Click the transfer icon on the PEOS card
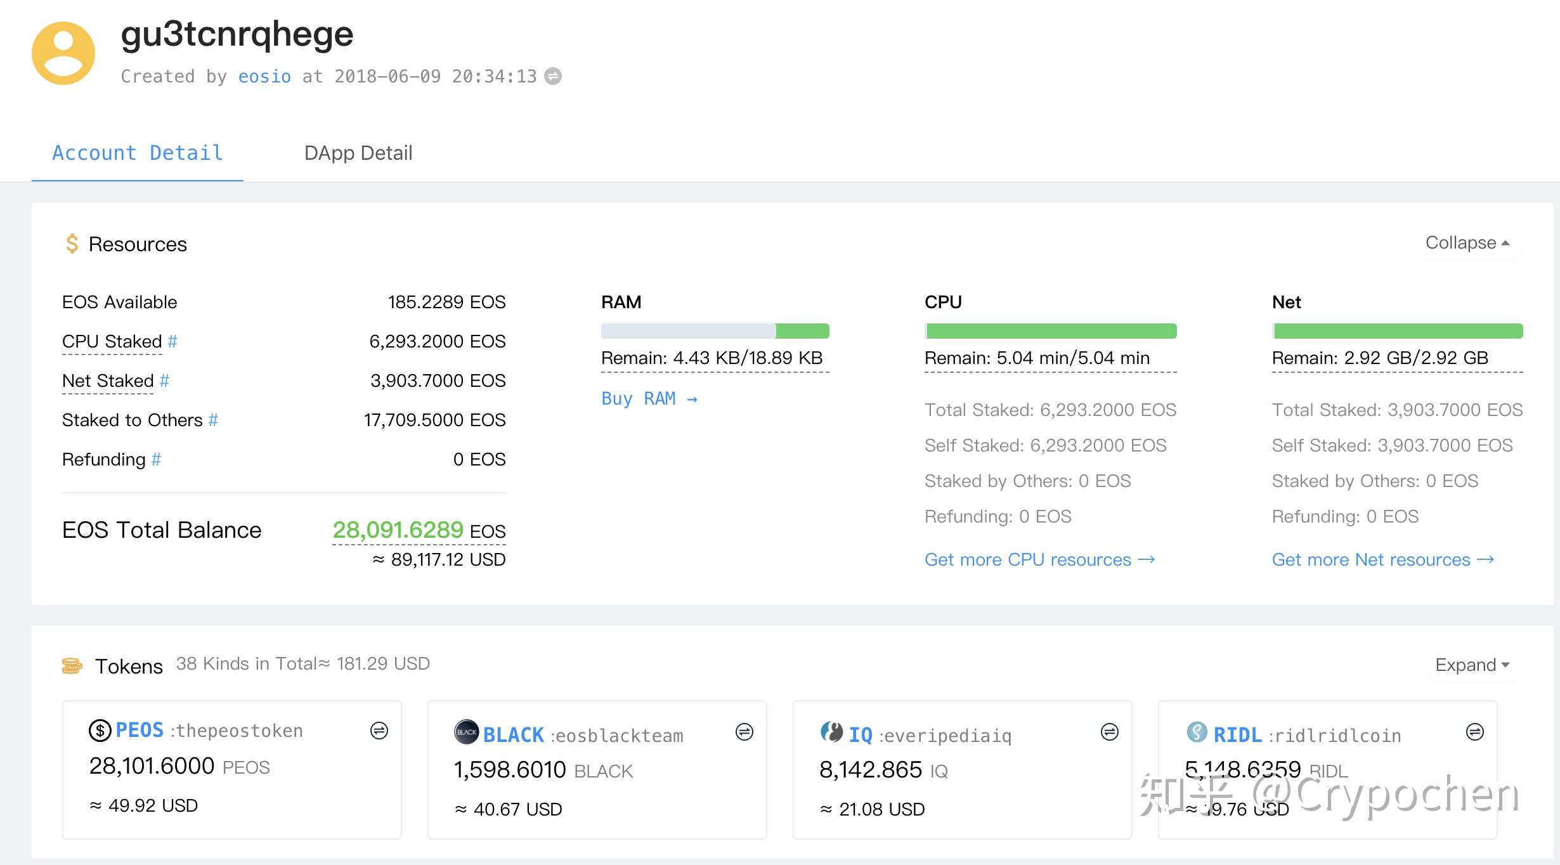This screenshot has width=1560, height=865. (x=379, y=731)
